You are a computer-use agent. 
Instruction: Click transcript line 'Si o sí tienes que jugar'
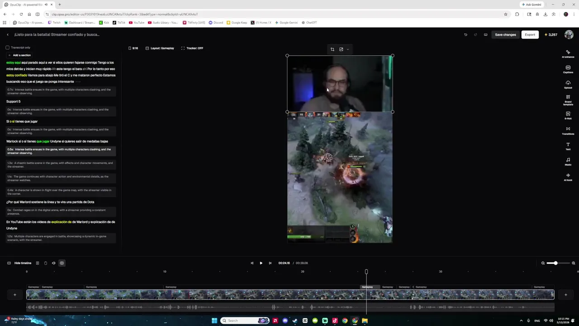pos(22,121)
